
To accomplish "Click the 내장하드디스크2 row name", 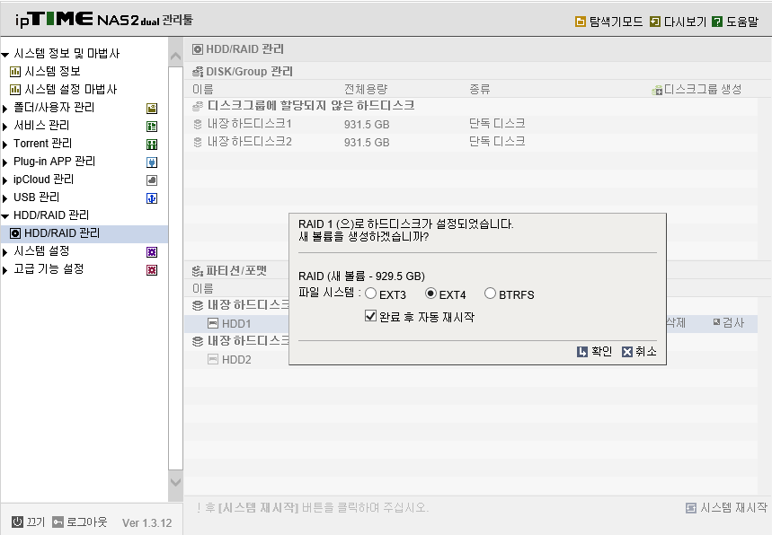I will tap(250, 142).
